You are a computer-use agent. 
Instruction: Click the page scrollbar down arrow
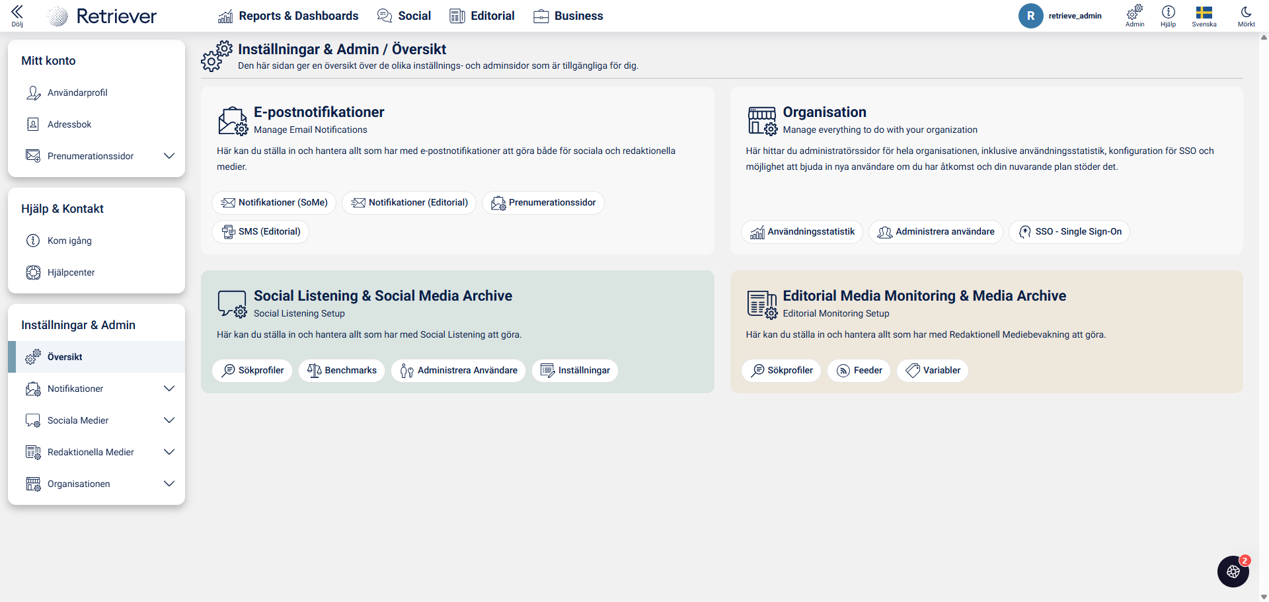(1264, 597)
